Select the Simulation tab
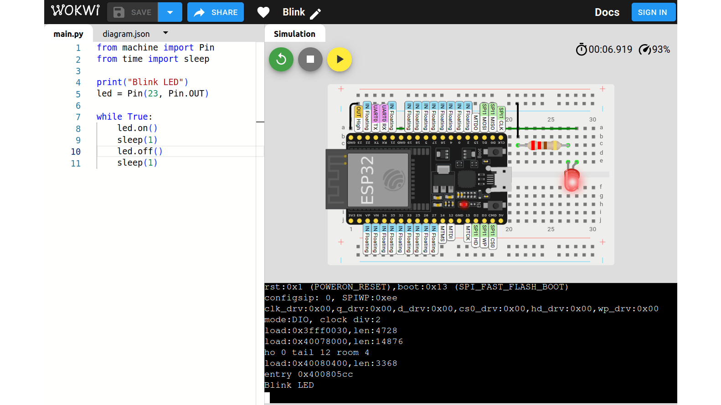The image size is (721, 405). click(x=294, y=34)
